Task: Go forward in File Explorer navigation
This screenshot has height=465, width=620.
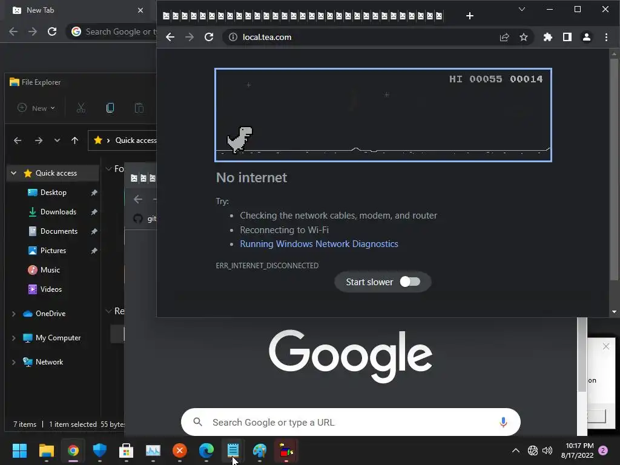Action: pyautogui.click(x=38, y=140)
